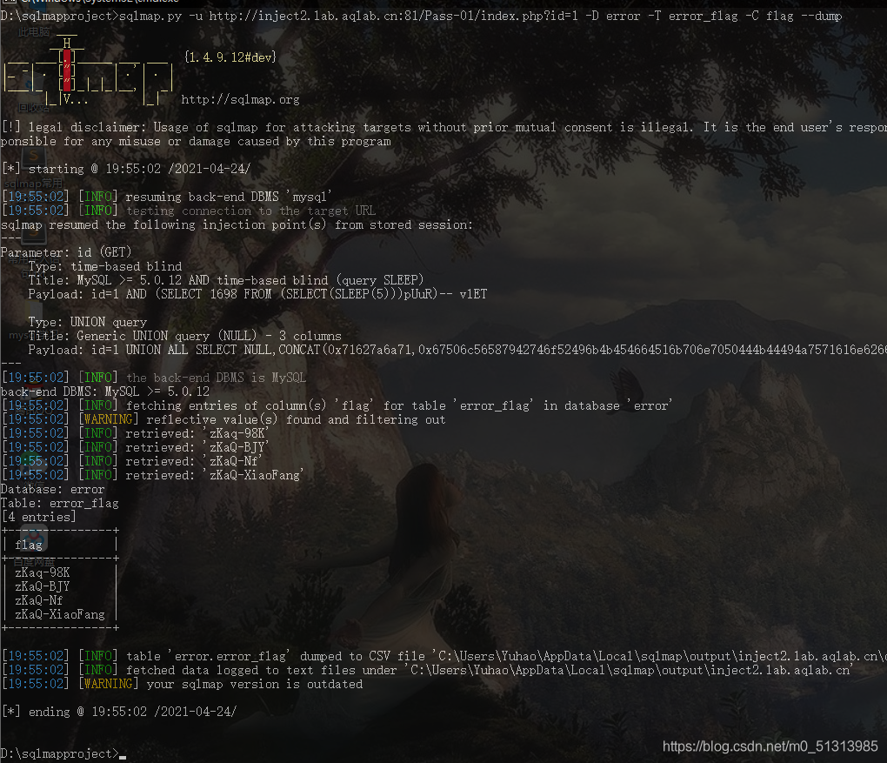This screenshot has height=763, width=887.
Task: Click table cell zKaQ-Nf
Action: (x=39, y=600)
